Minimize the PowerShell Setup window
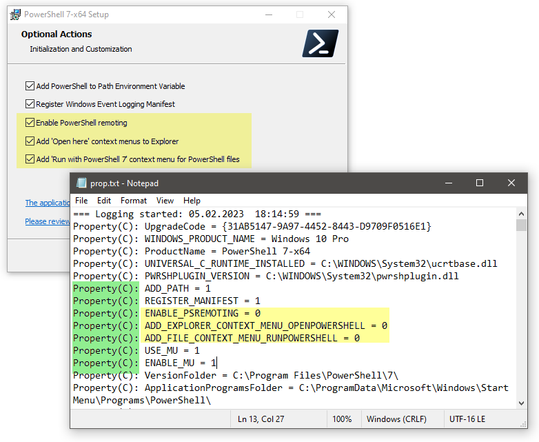The width and height of the screenshot is (539, 442). pyautogui.click(x=269, y=14)
